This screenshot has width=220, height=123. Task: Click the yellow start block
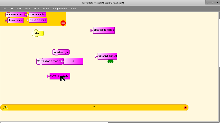click(38, 33)
